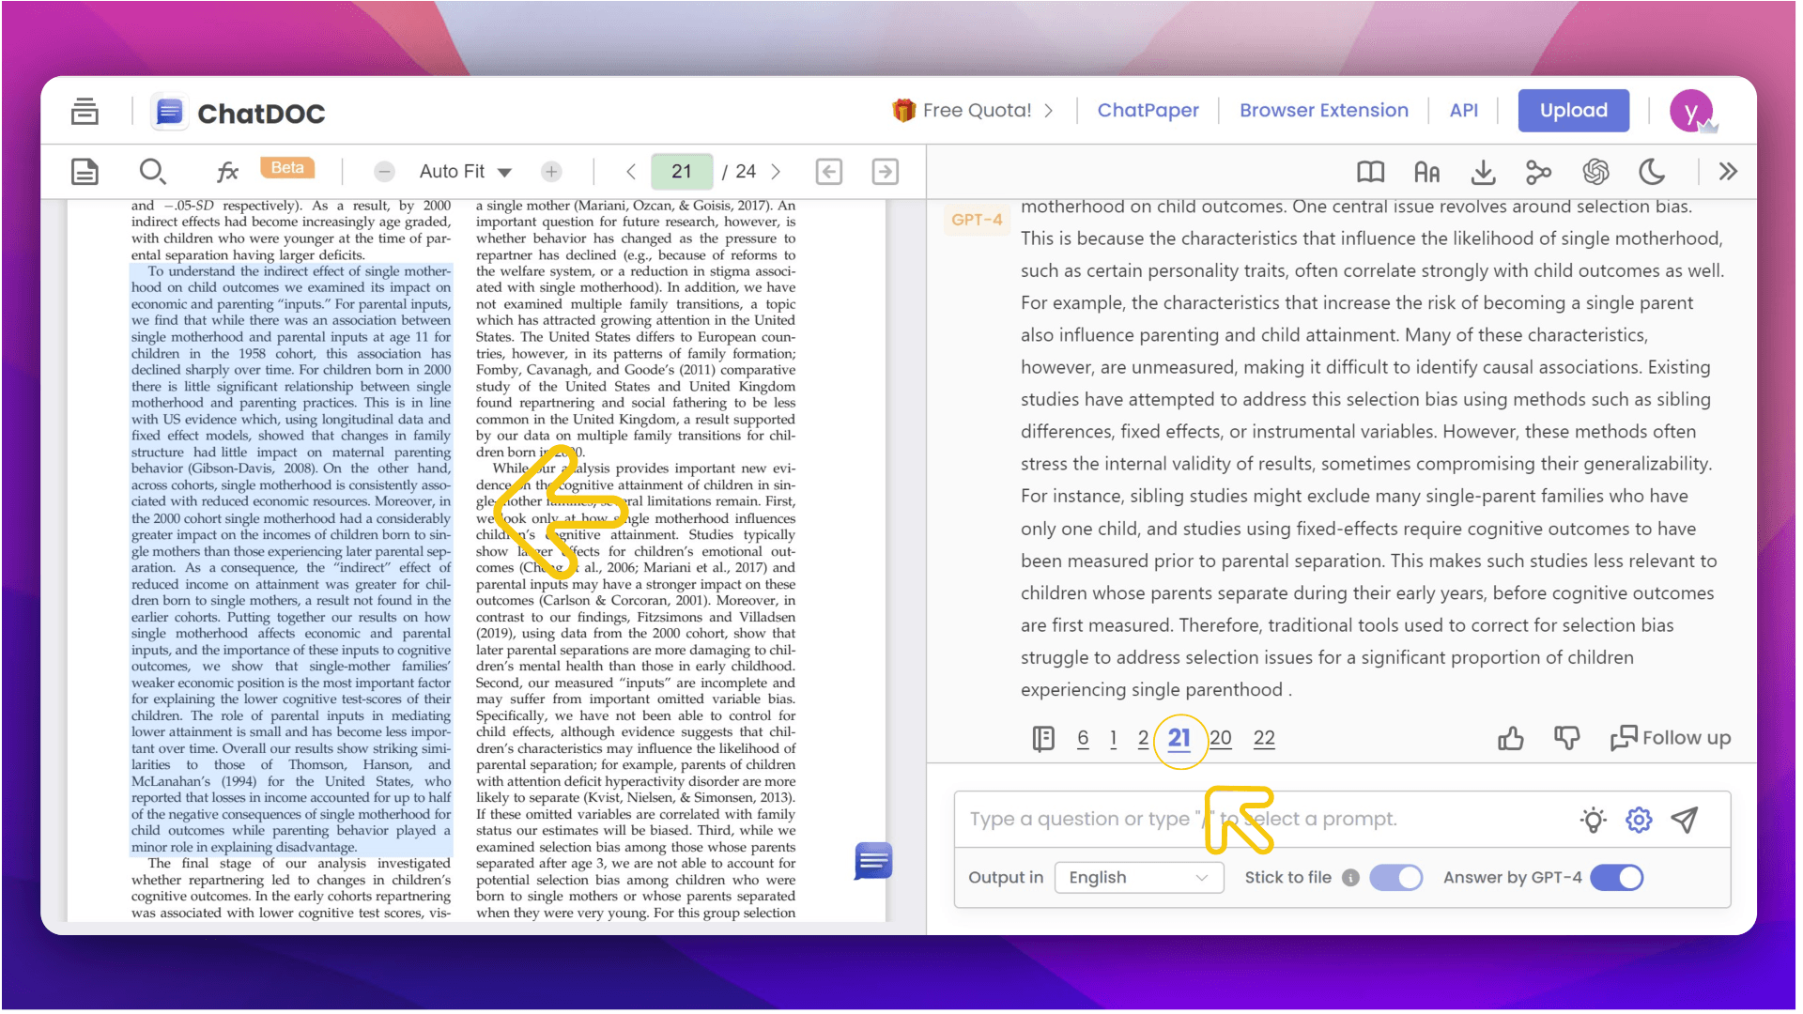Image resolution: width=1803 pixels, height=1014 pixels.
Task: Click the lightbulb suggestions icon
Action: point(1593,820)
